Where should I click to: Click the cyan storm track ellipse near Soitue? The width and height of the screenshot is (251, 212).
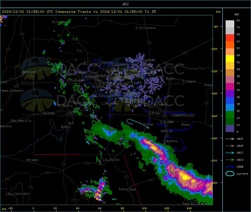tap(137, 123)
